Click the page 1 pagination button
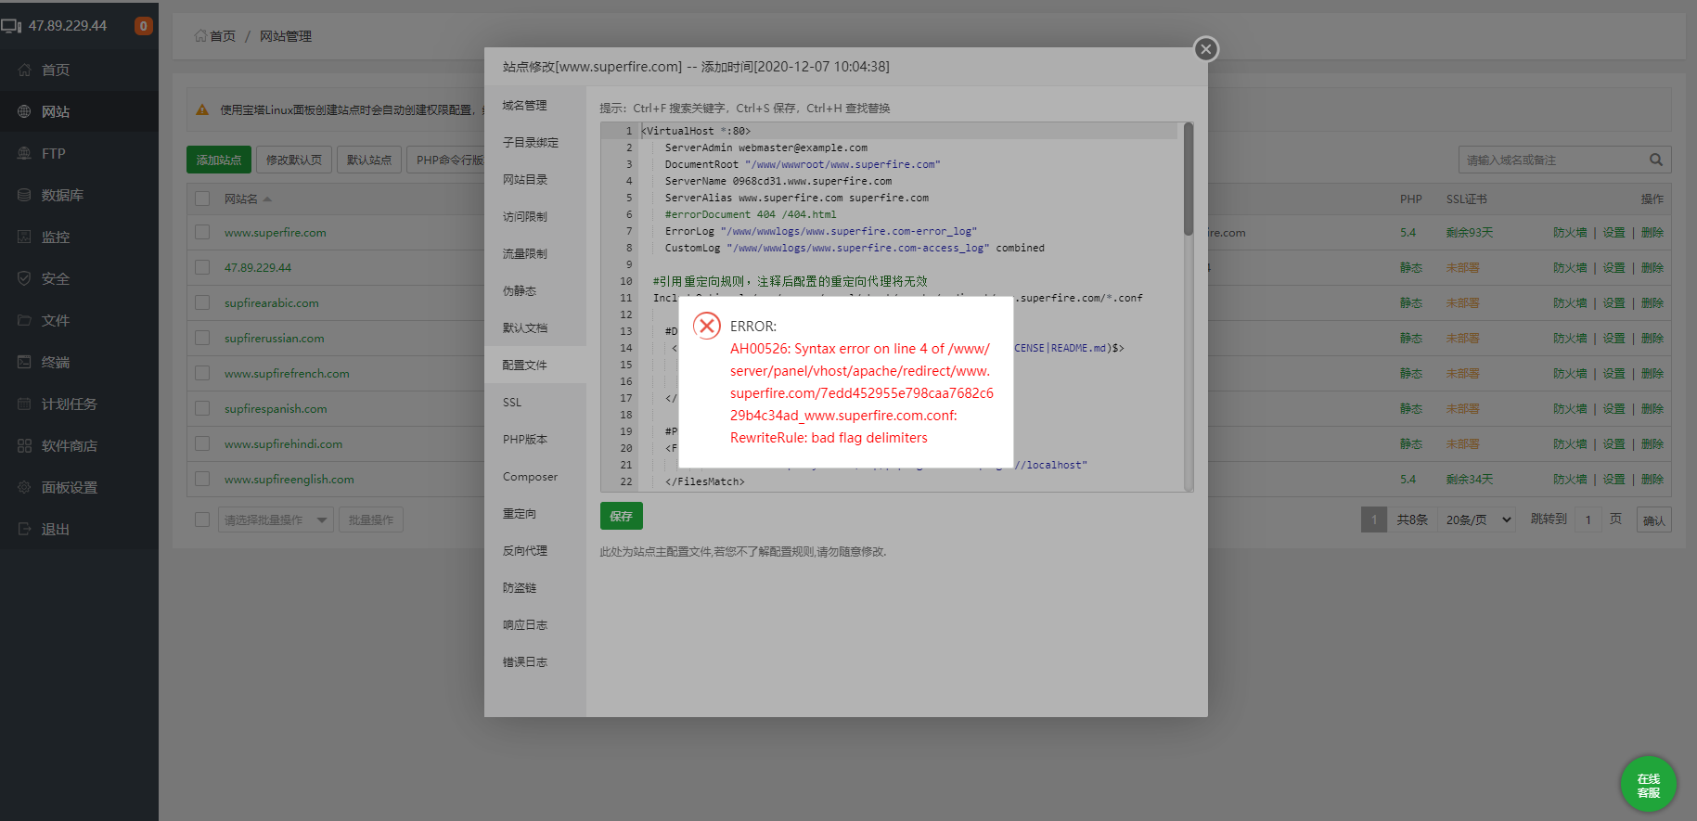1697x821 pixels. click(x=1373, y=520)
